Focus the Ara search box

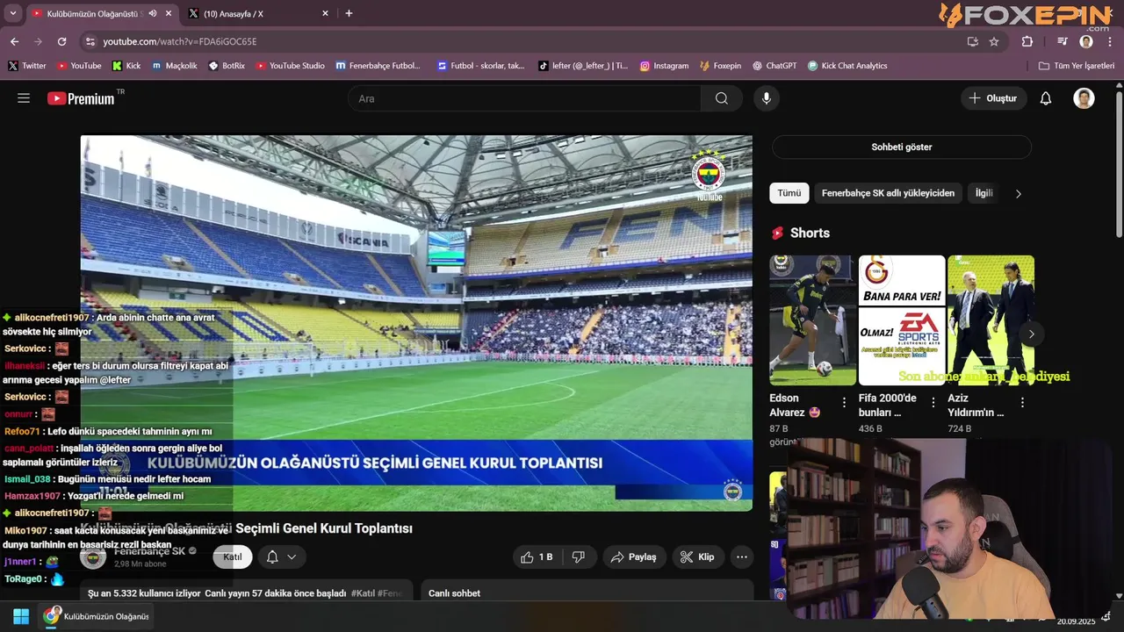pyautogui.click(x=524, y=98)
